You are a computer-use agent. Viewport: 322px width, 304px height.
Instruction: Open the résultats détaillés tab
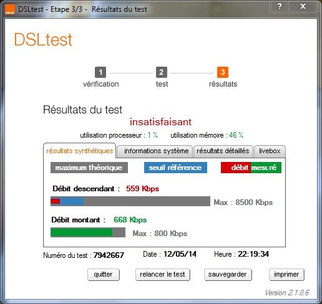point(223,151)
